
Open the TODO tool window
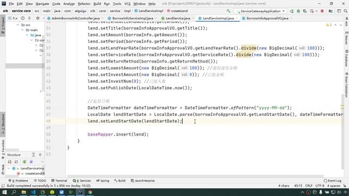coord(40,181)
